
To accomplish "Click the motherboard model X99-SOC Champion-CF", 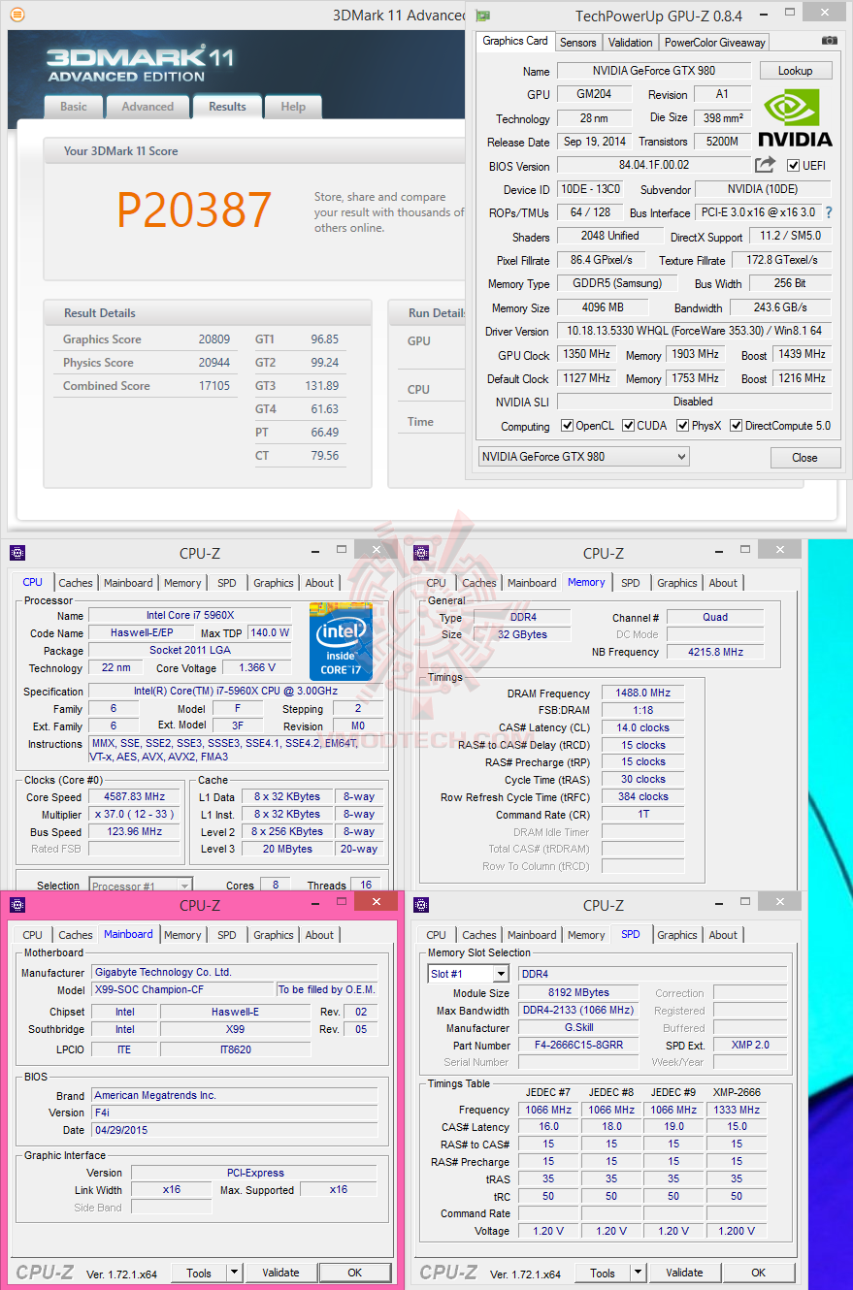I will click(182, 989).
